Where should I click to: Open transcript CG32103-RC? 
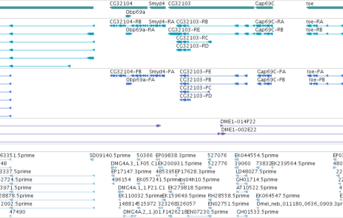(192, 38)
